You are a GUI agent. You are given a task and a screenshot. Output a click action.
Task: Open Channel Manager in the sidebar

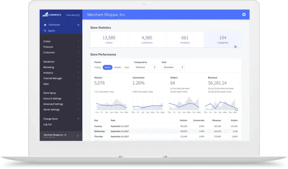[53, 78]
